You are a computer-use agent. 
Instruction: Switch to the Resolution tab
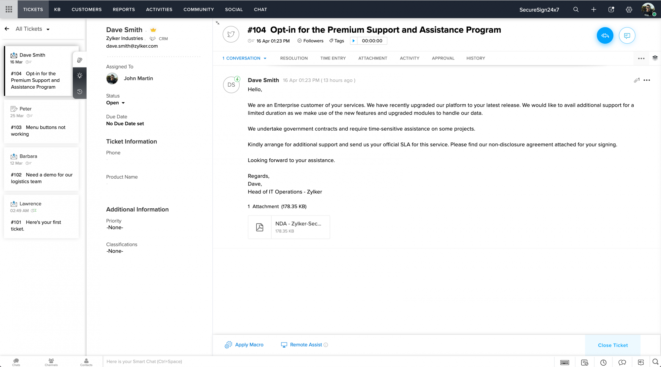294,58
